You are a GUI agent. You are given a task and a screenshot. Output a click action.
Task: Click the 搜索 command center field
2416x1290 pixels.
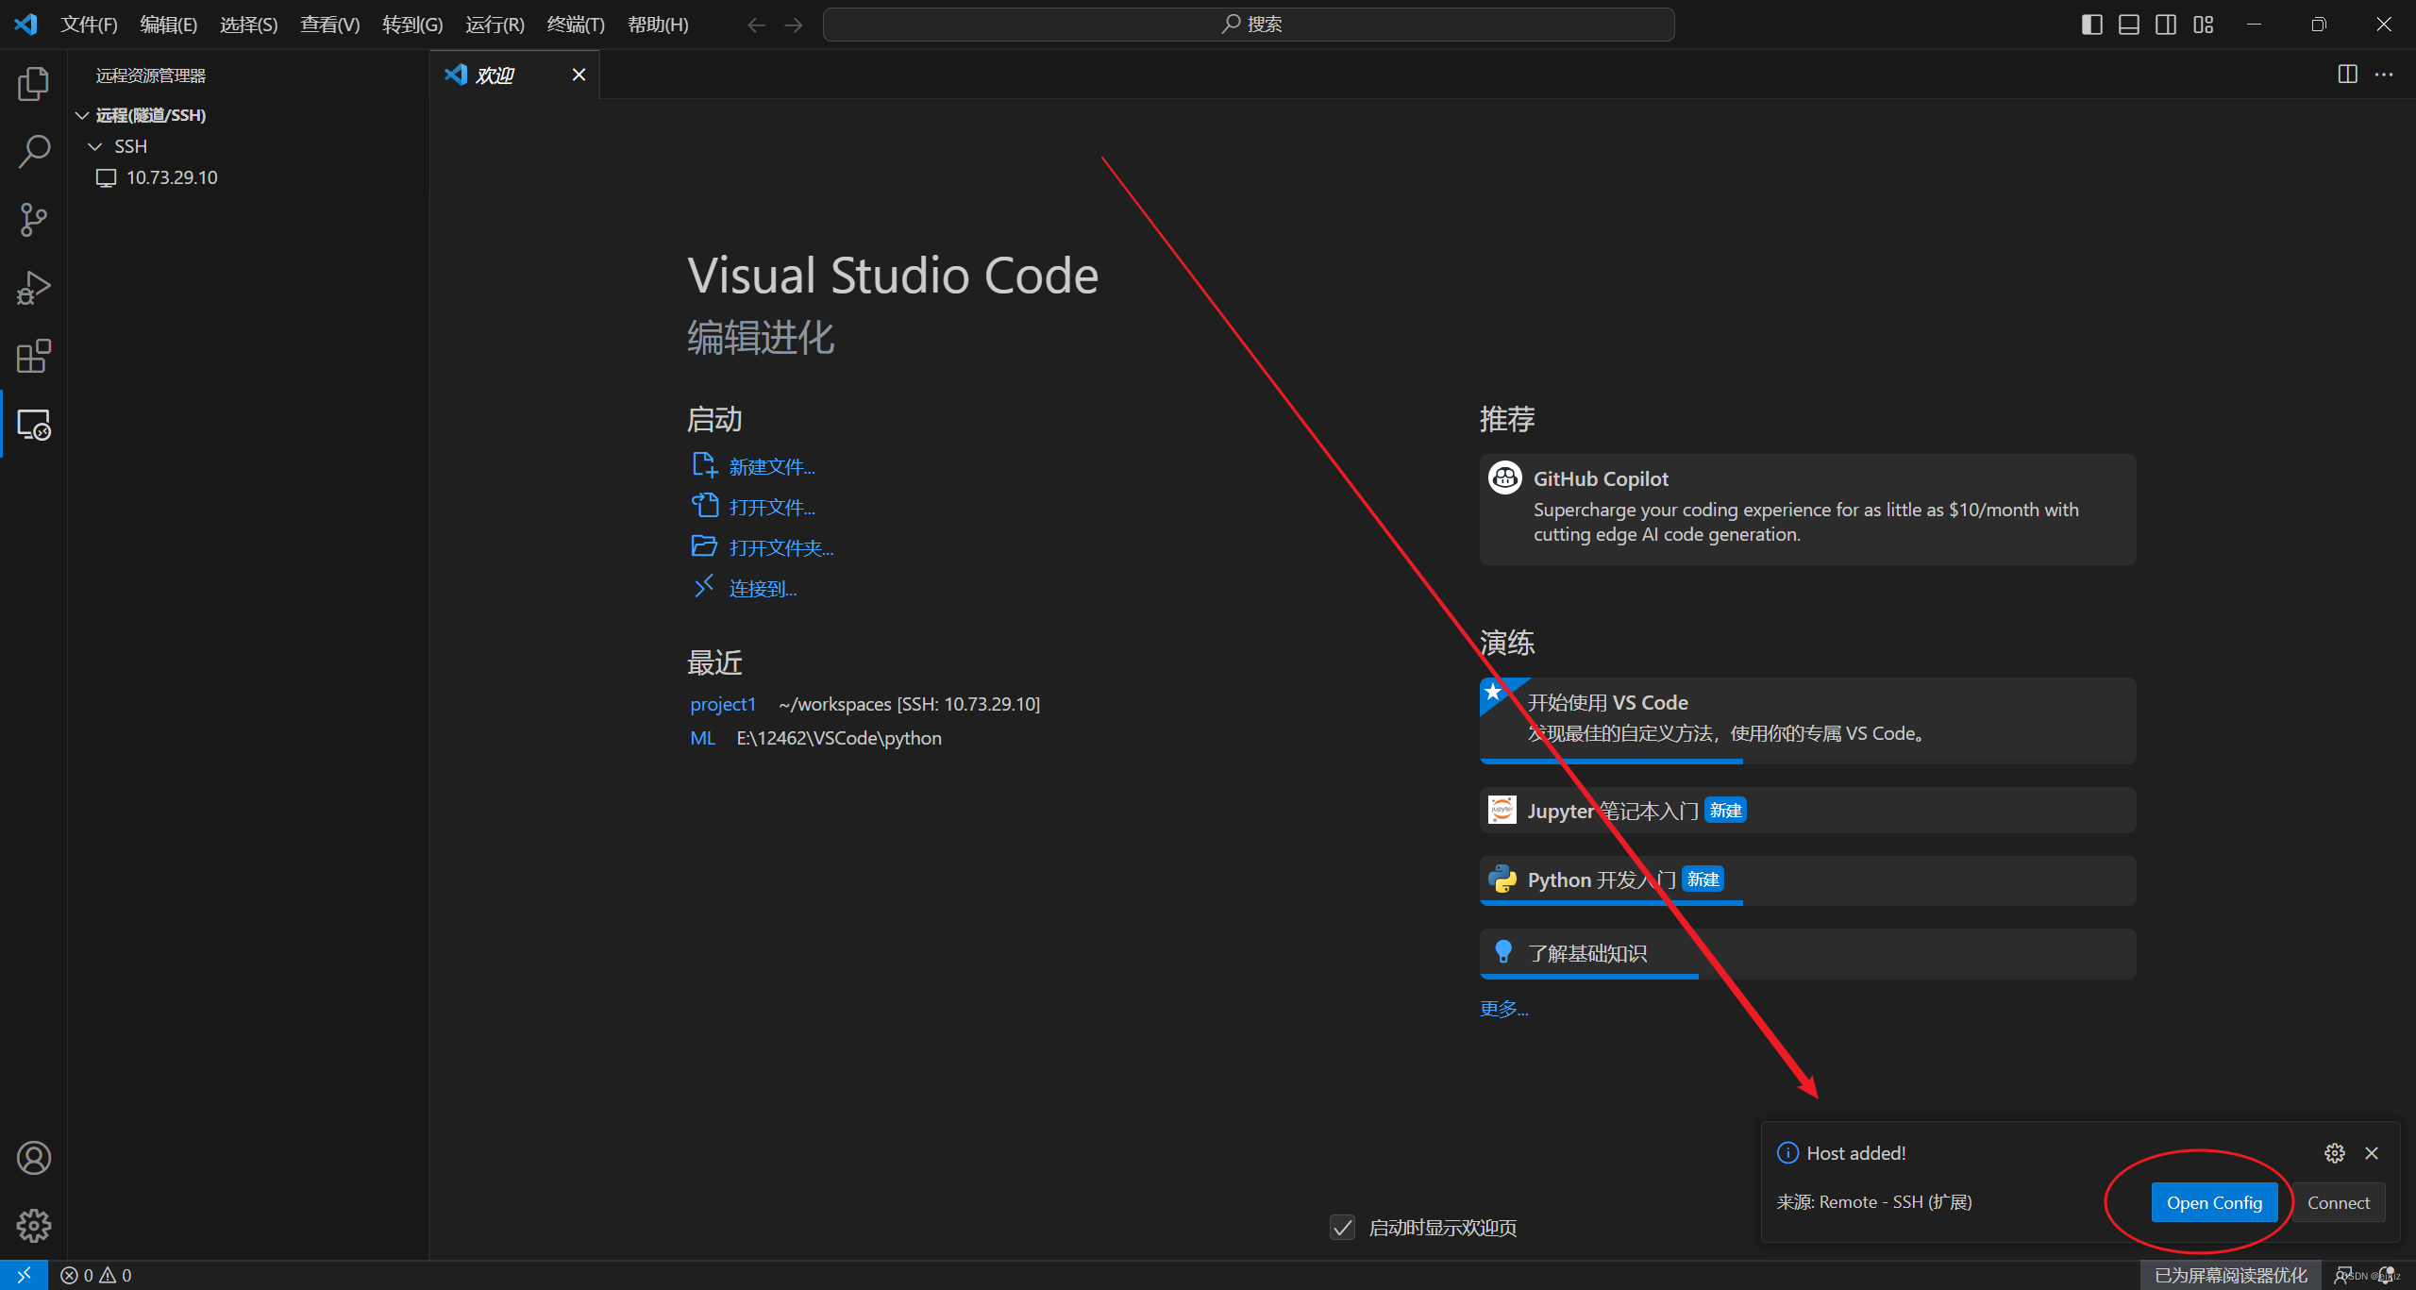point(1249,25)
